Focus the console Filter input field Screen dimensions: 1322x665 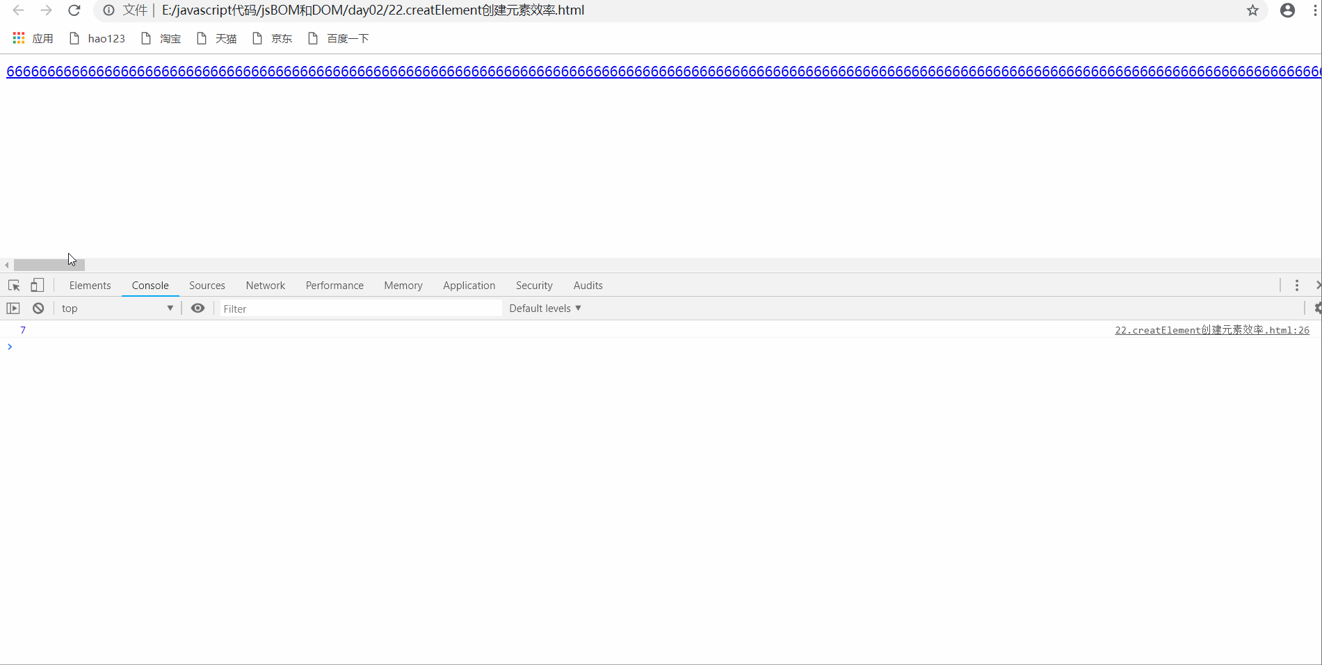pos(361,309)
